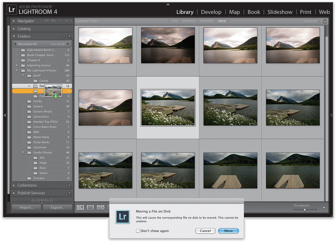Click the Greece folder icon

pyautogui.click(x=29, y=106)
